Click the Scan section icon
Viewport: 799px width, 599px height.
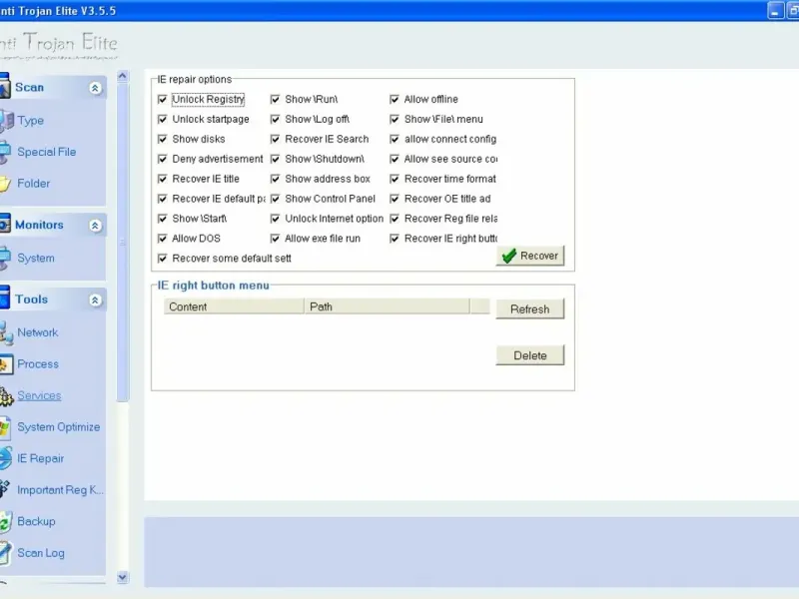(x=5, y=86)
